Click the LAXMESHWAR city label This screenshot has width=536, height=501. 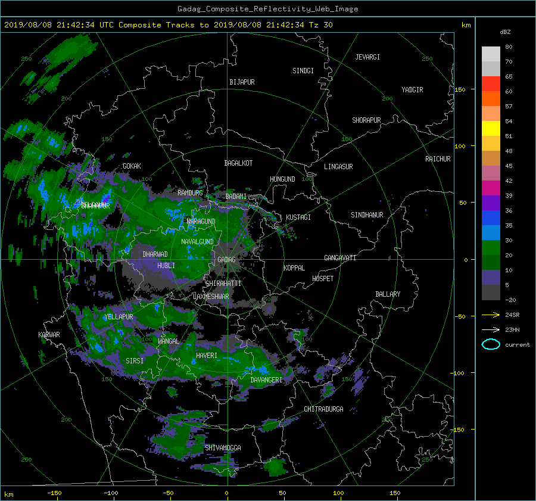(x=211, y=297)
